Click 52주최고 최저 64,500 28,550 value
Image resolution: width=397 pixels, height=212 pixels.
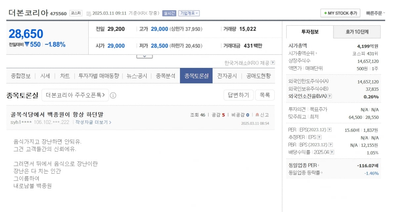(363, 117)
